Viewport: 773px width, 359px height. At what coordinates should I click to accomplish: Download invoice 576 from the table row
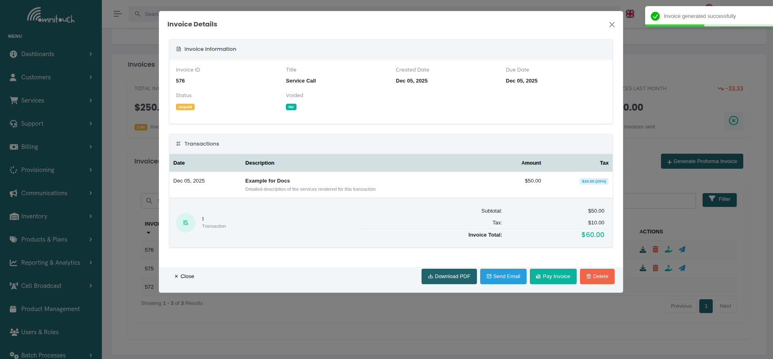pos(643,250)
